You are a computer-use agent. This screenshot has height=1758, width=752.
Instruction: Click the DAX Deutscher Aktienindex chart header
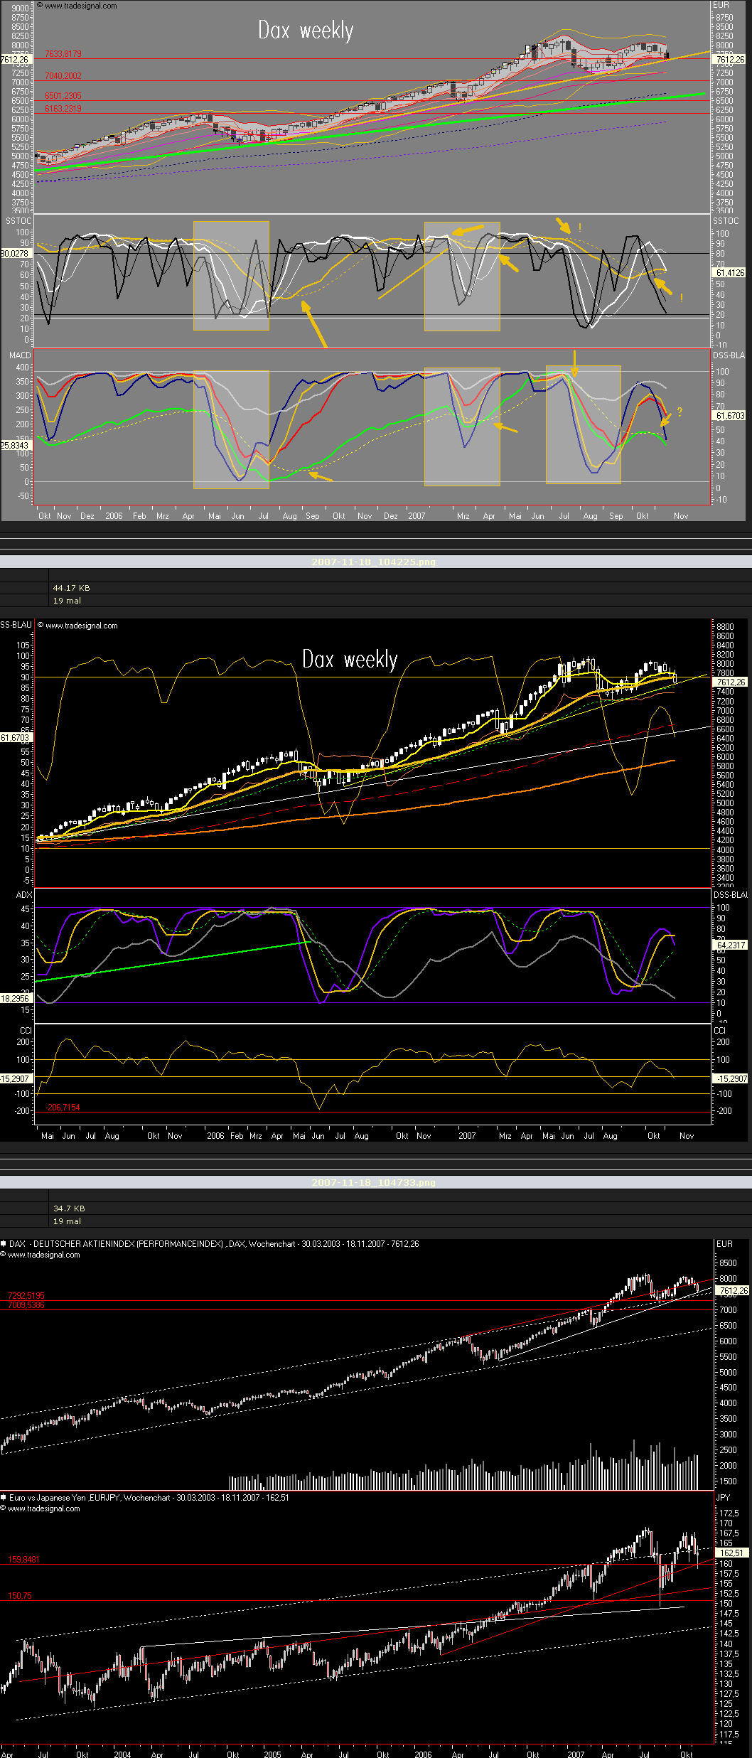[213, 1244]
